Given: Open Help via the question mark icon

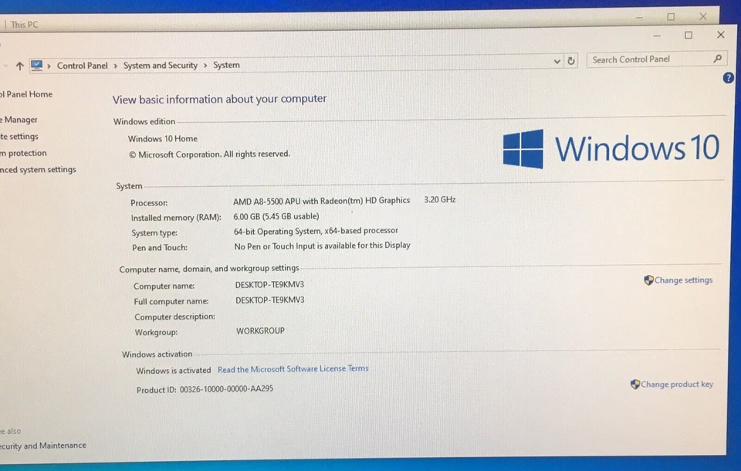Looking at the screenshot, I should (x=728, y=77).
